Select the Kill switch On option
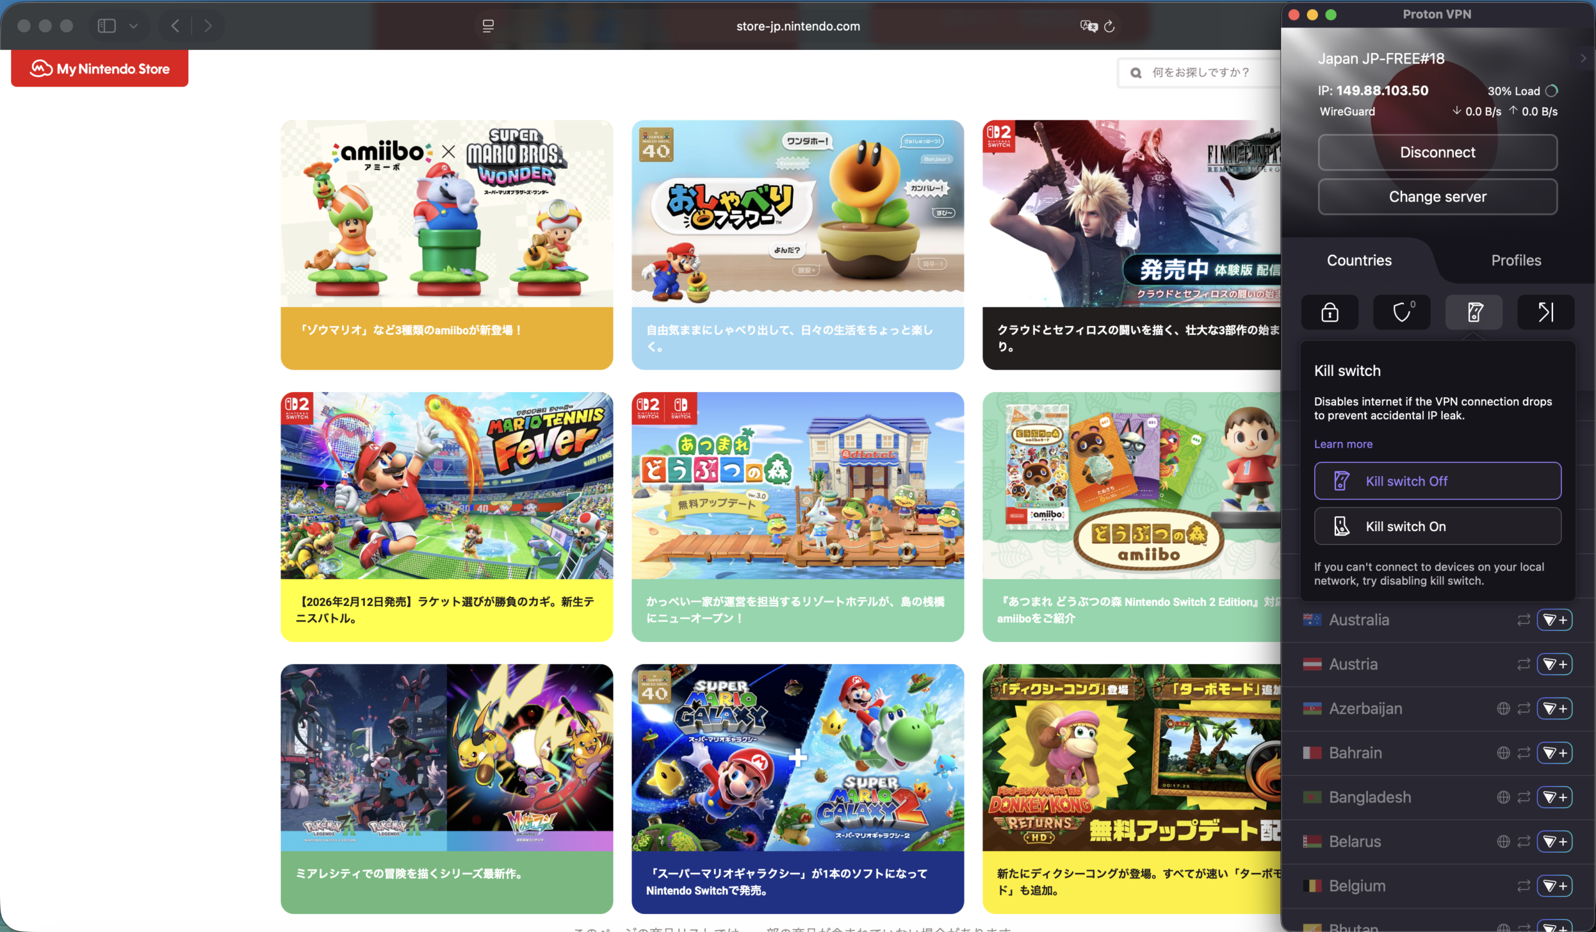The image size is (1596, 932). [1438, 526]
